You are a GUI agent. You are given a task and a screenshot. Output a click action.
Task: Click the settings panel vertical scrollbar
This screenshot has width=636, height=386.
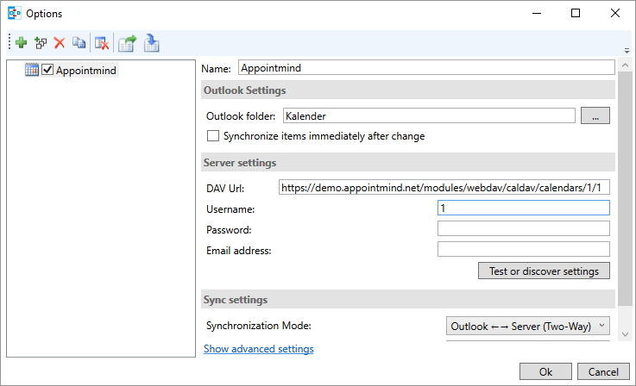coord(625,189)
